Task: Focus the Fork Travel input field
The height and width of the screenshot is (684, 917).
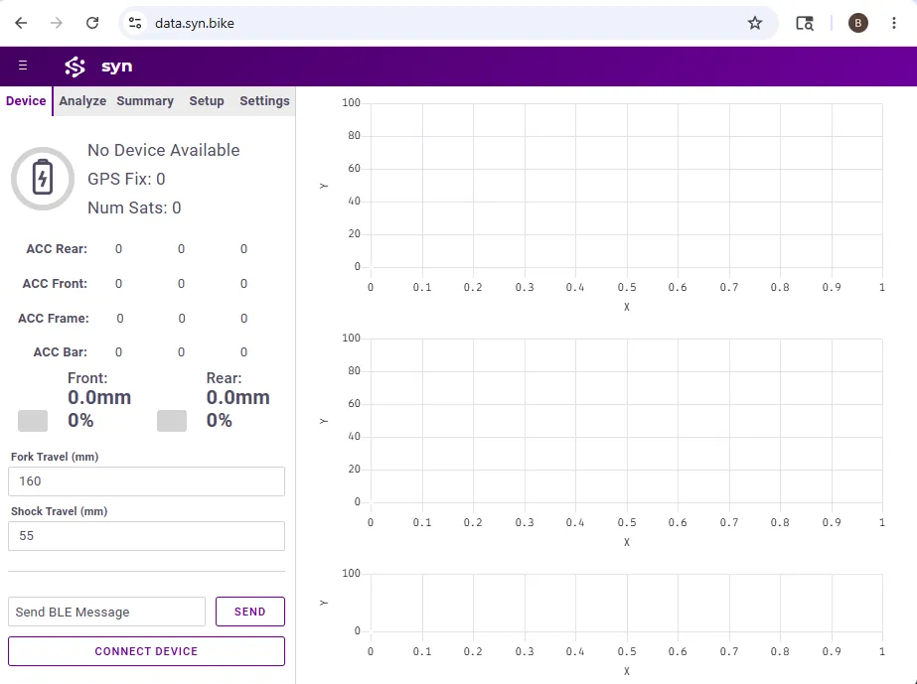Action: (146, 481)
